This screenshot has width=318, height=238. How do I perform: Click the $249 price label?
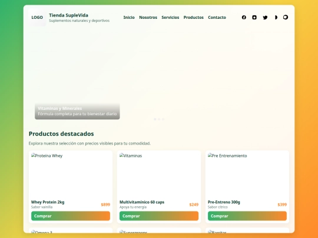[x=194, y=205]
